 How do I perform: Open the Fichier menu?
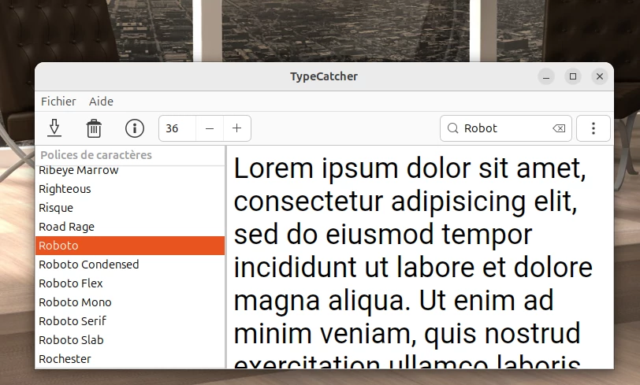[58, 101]
